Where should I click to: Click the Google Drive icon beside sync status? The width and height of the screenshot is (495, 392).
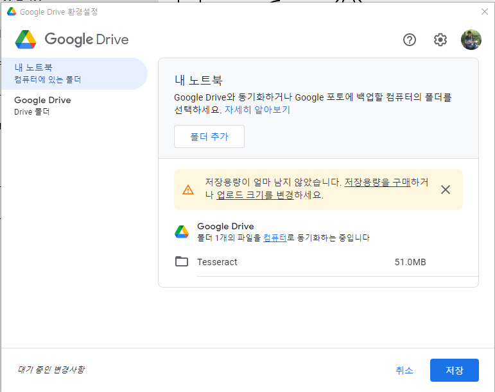pos(182,232)
